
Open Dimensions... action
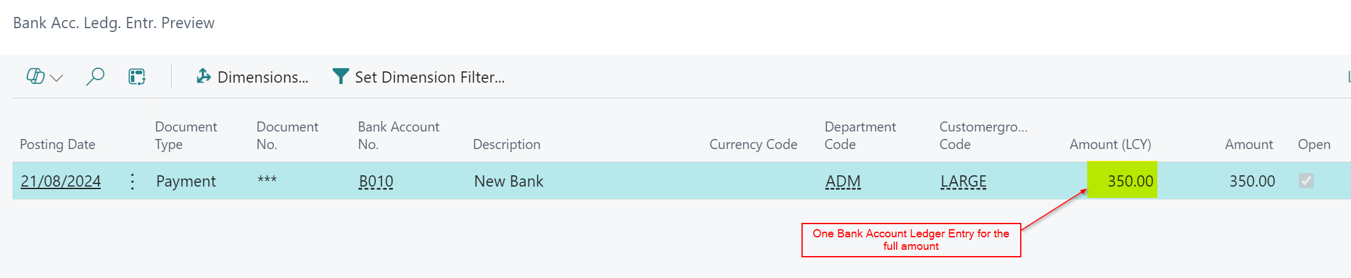click(x=263, y=77)
